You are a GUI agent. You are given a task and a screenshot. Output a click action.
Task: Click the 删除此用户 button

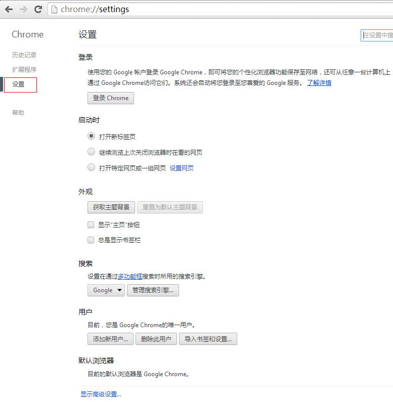click(x=156, y=339)
